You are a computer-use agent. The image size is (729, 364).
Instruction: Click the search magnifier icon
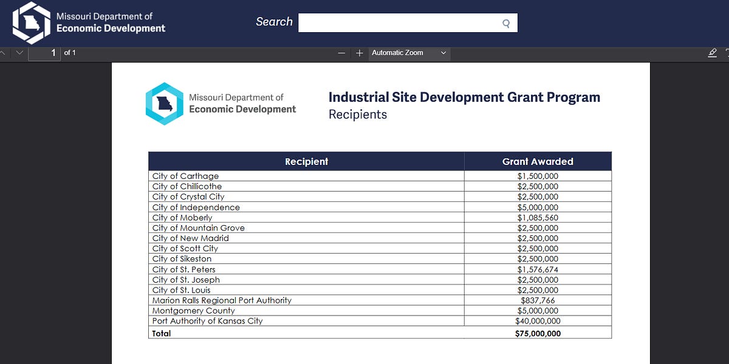click(505, 24)
